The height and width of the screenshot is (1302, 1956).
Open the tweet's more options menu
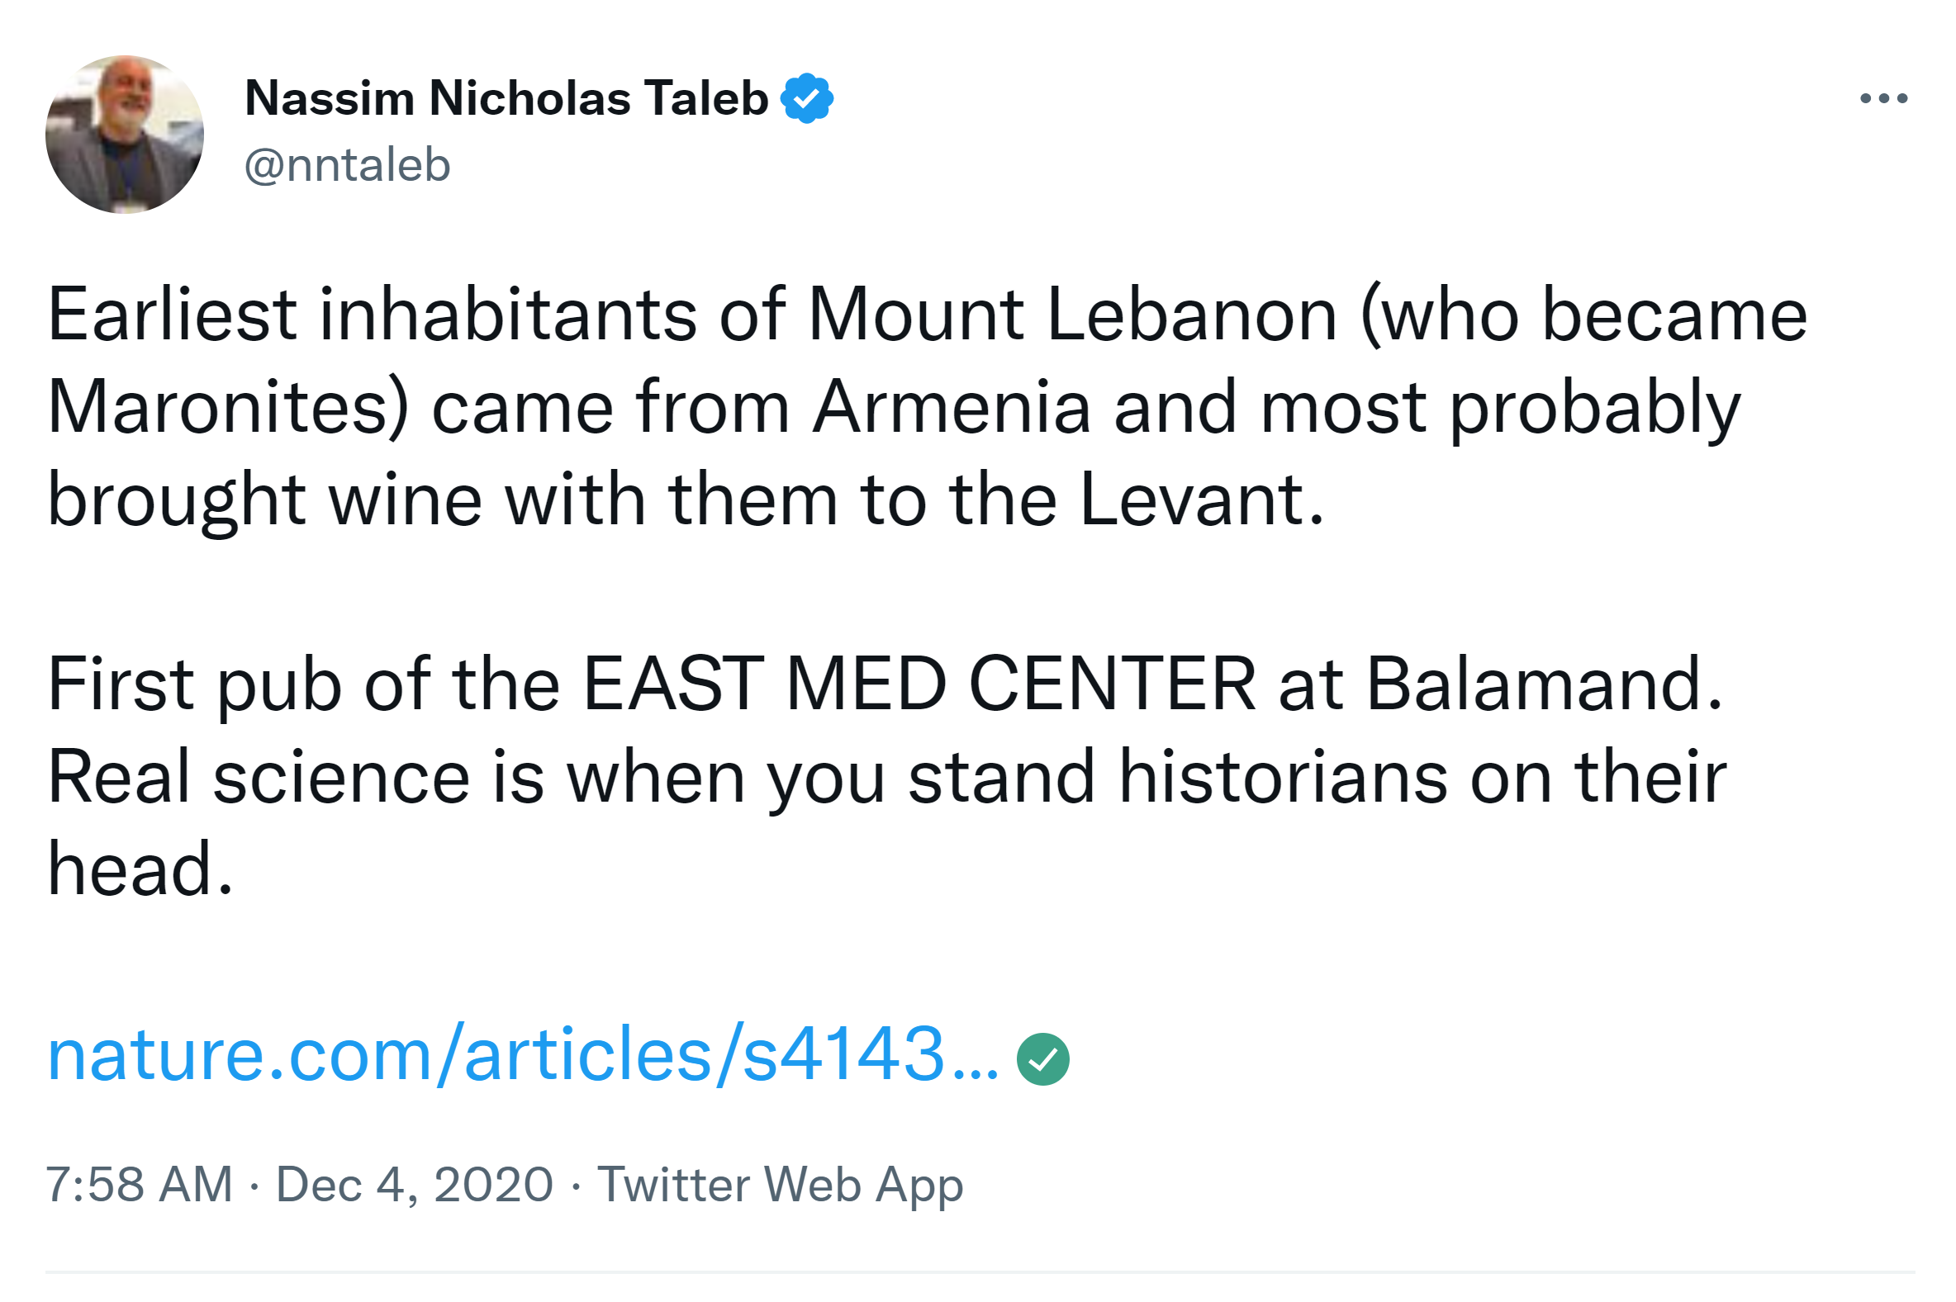(x=1883, y=99)
